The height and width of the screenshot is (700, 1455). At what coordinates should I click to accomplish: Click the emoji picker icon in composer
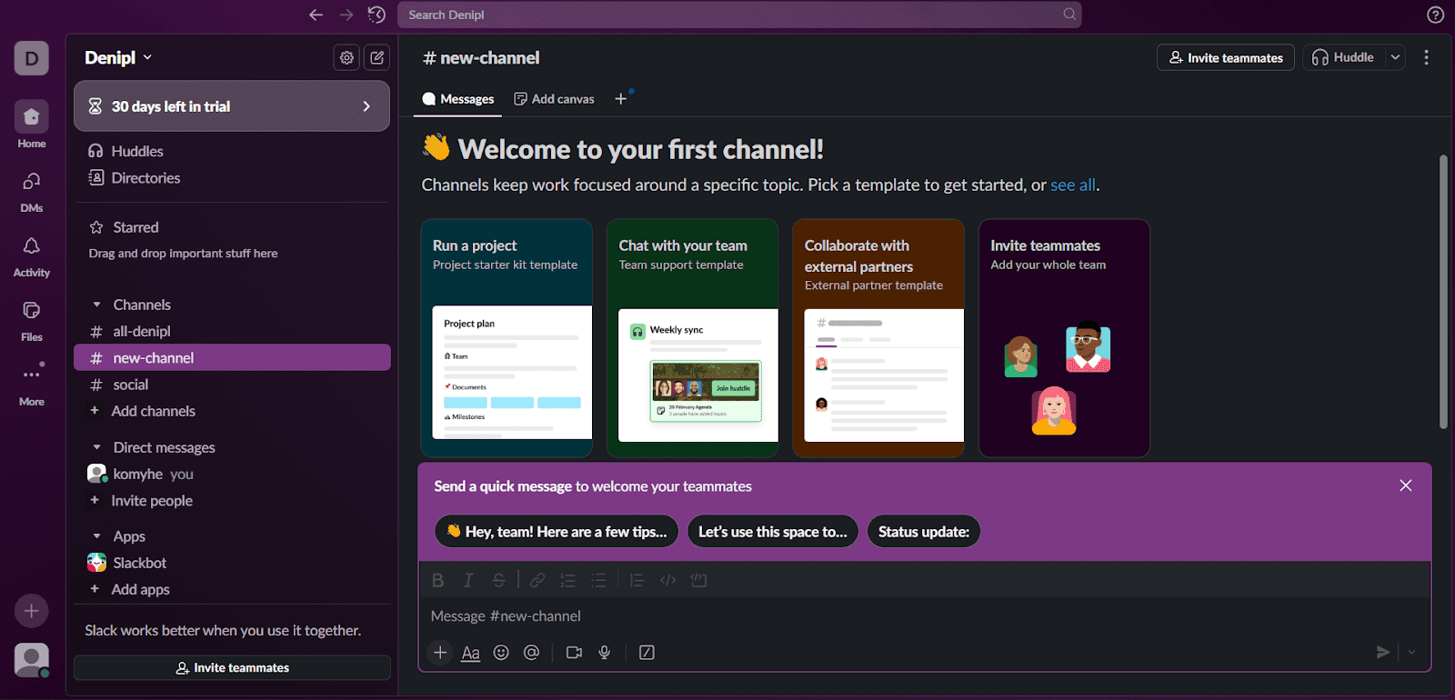501,653
